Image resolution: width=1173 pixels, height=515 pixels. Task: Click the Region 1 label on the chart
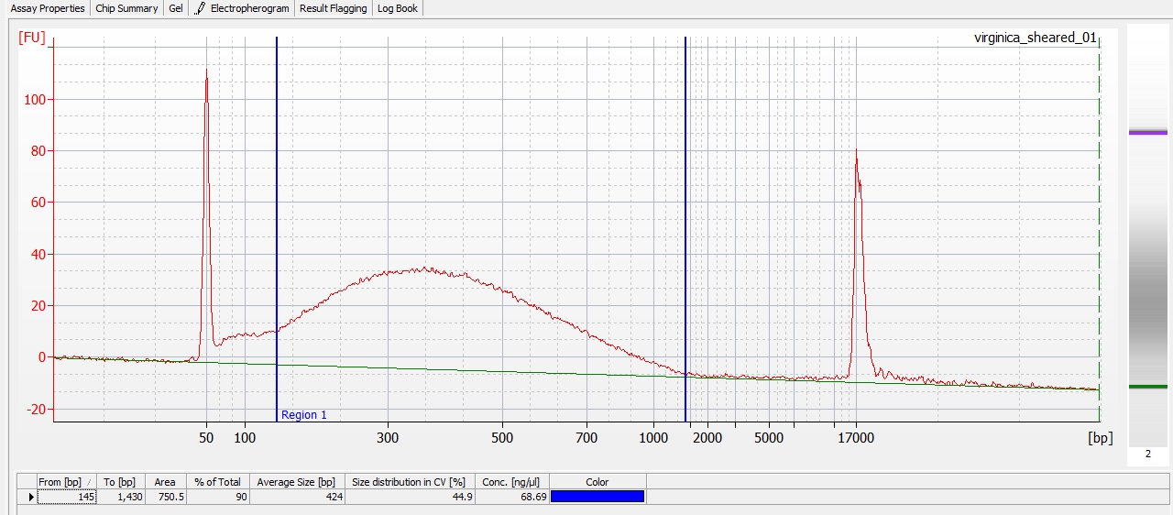tap(303, 415)
